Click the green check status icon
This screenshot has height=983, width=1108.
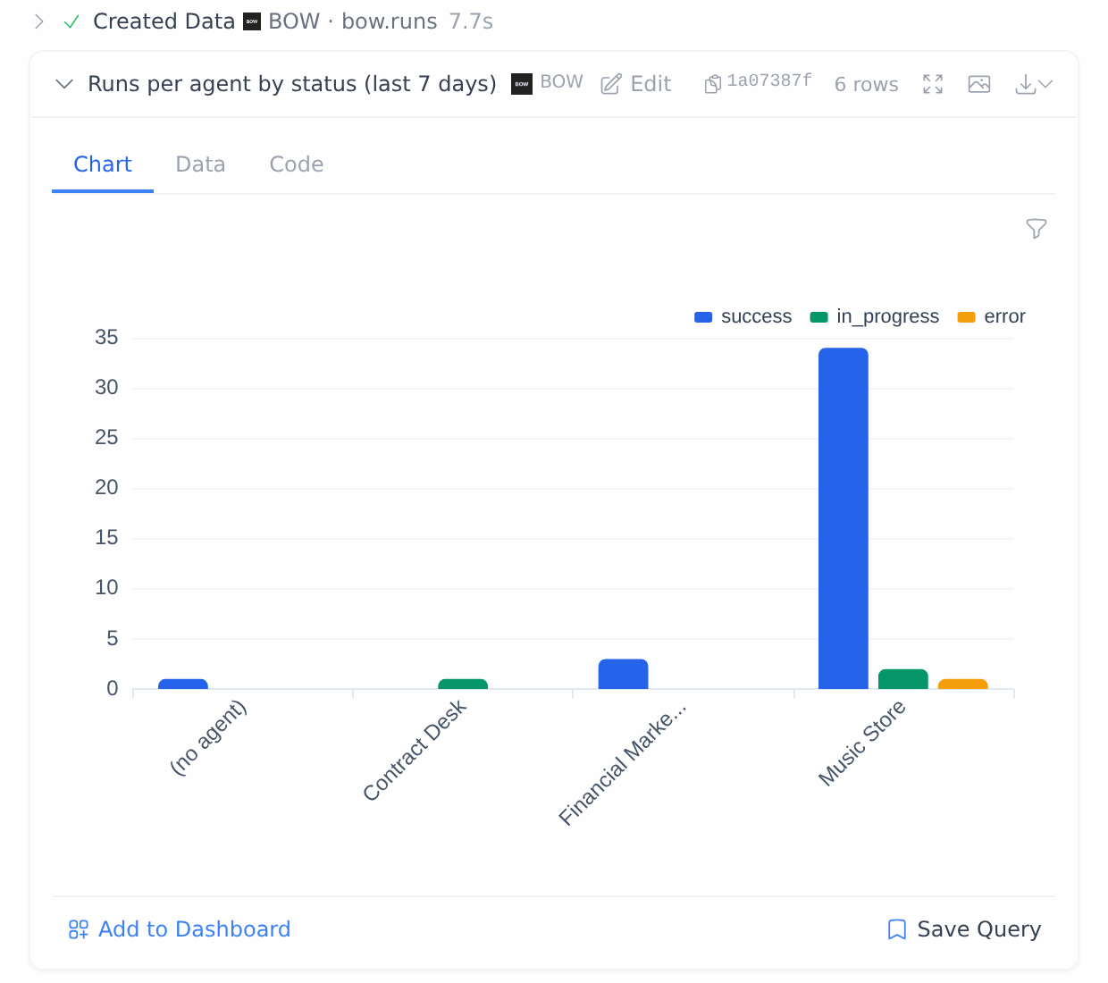click(71, 21)
